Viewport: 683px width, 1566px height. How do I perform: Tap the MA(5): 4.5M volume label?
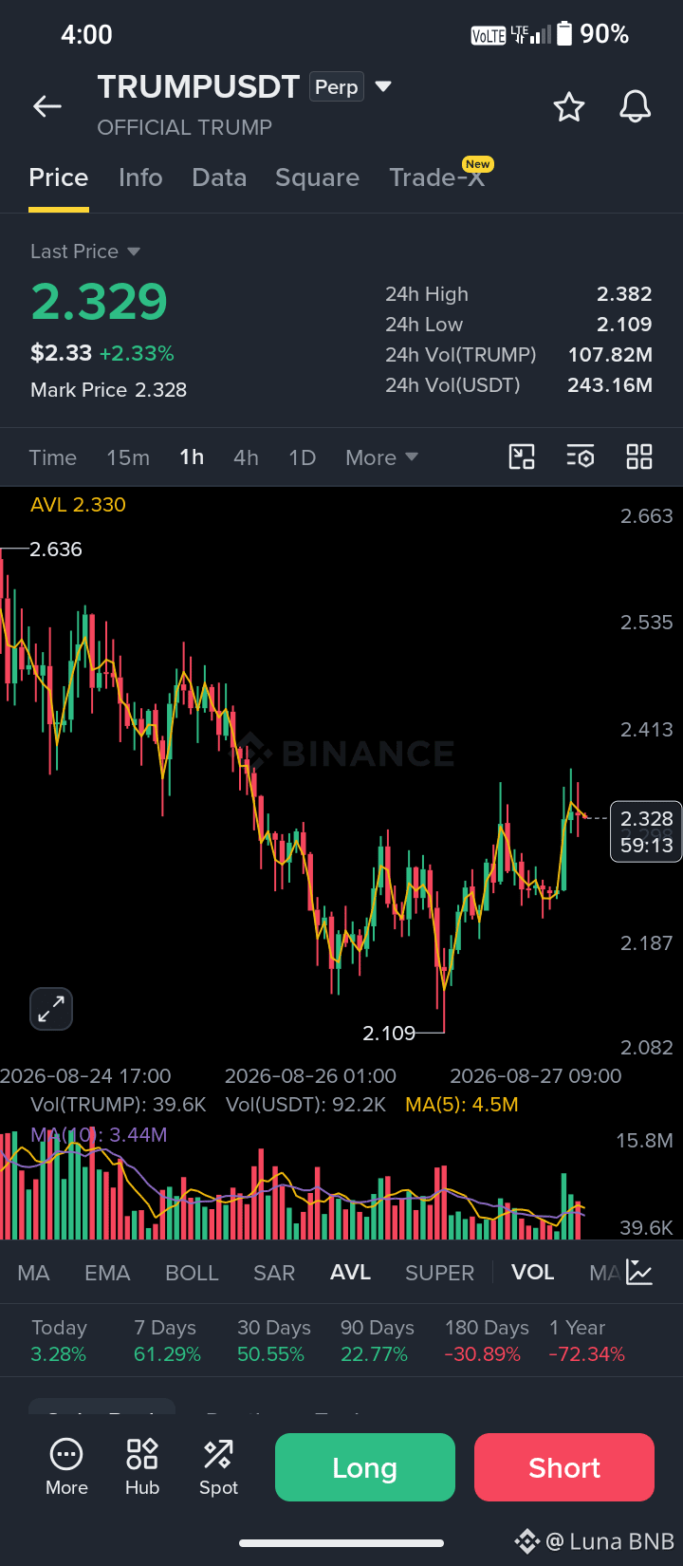coord(462,1105)
